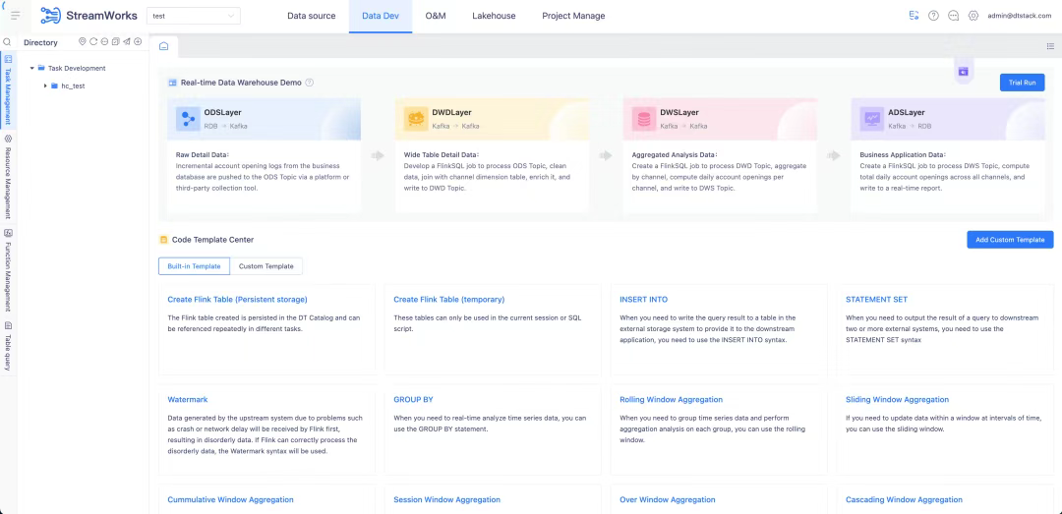
Task: Open the help question-mark icon in top bar
Action: tap(933, 16)
